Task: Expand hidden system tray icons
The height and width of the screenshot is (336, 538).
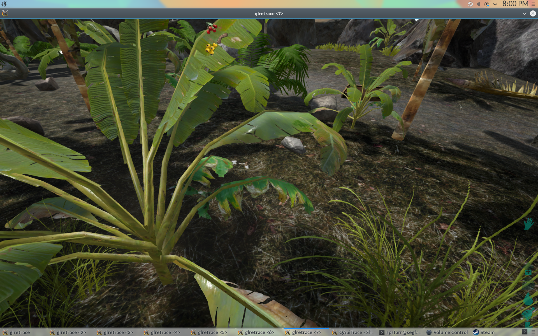Action: (495, 4)
